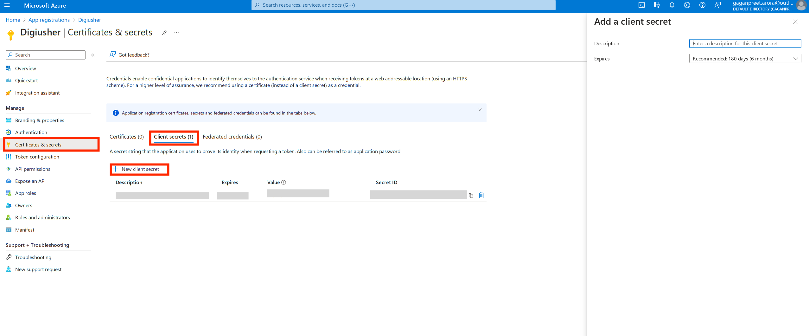
Task: Click the Secret ID column header
Action: pos(386,182)
